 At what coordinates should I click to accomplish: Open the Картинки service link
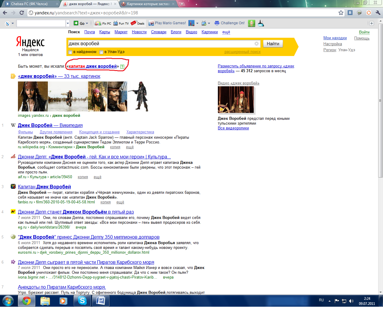coord(209,32)
